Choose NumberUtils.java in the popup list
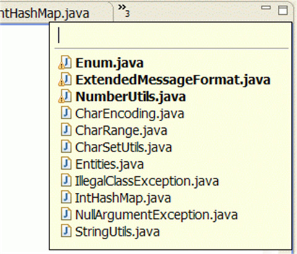The width and height of the screenshot is (297, 254). click(x=131, y=96)
